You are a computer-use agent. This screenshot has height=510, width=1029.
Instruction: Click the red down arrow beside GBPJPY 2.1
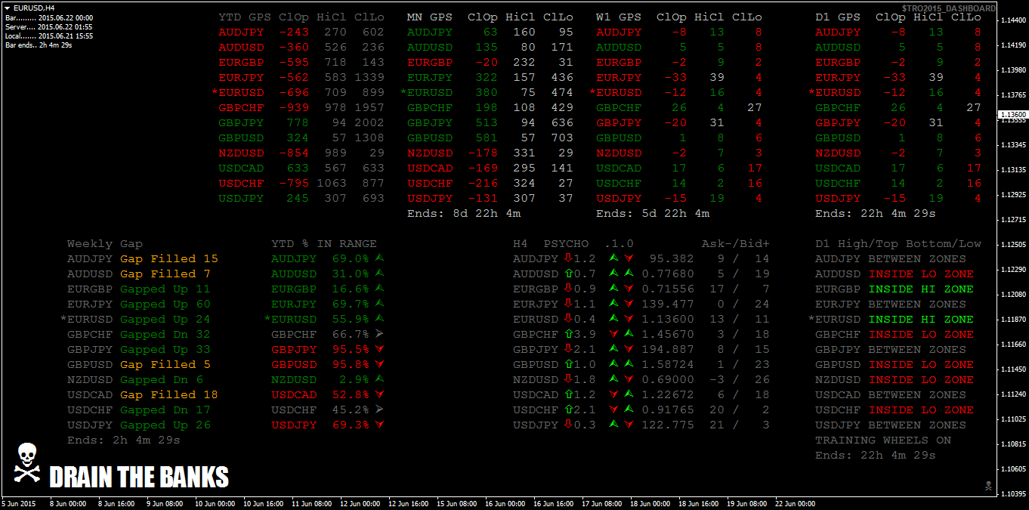coord(569,349)
